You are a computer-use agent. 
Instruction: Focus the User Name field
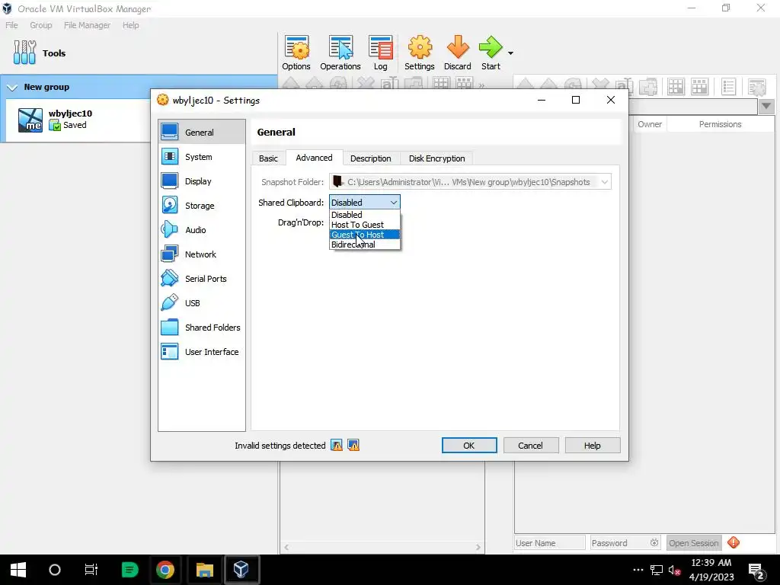(550, 543)
